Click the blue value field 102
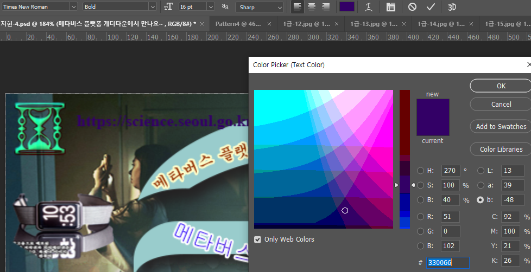 (451, 246)
